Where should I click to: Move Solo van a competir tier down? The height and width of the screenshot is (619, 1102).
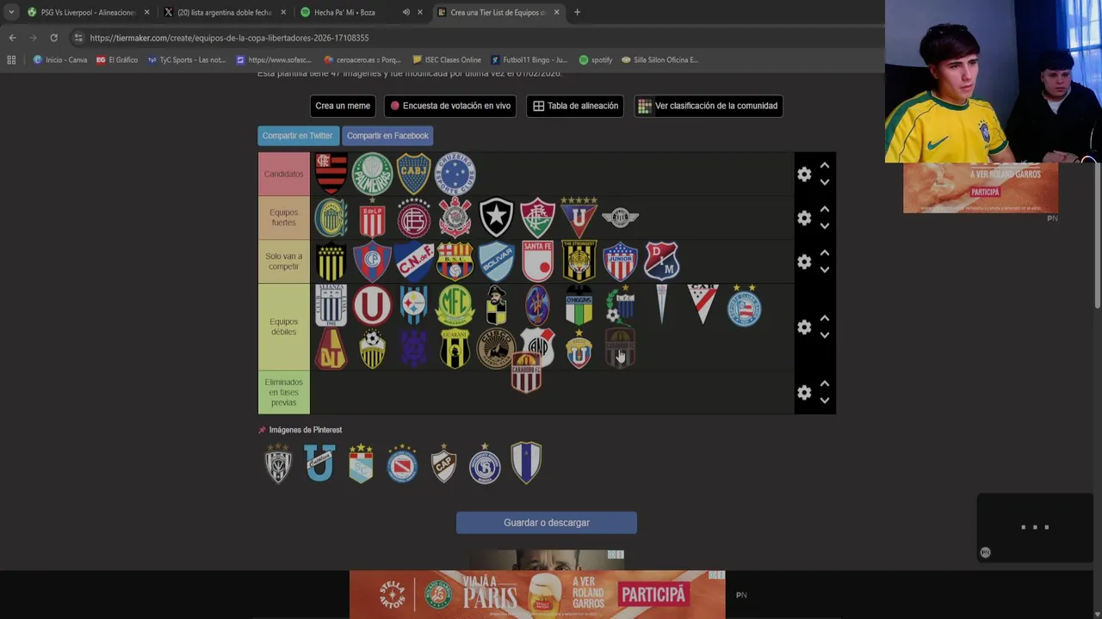(824, 271)
